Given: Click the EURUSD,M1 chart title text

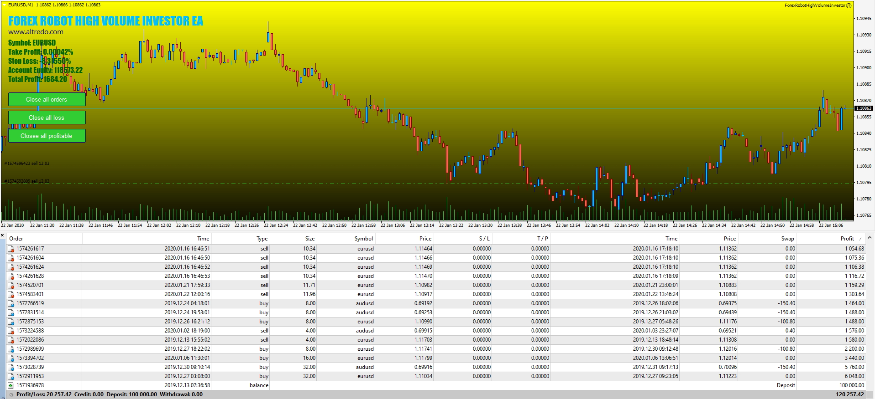Looking at the screenshot, I should point(21,5).
